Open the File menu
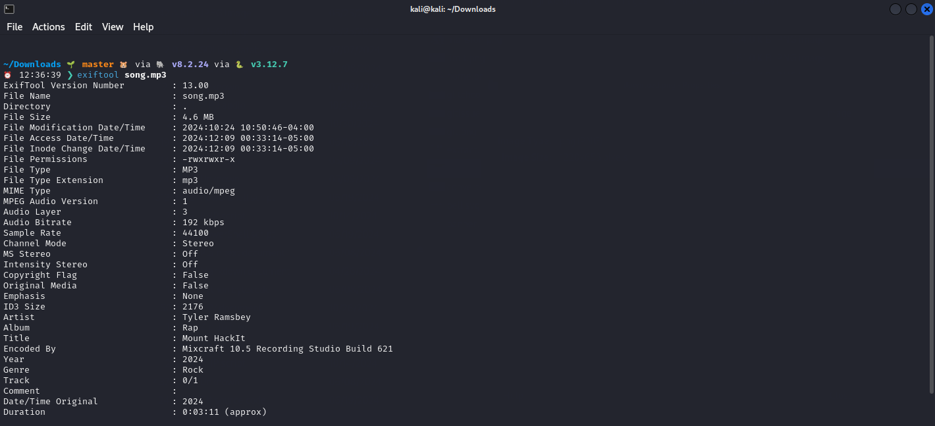935x426 pixels. 14,27
